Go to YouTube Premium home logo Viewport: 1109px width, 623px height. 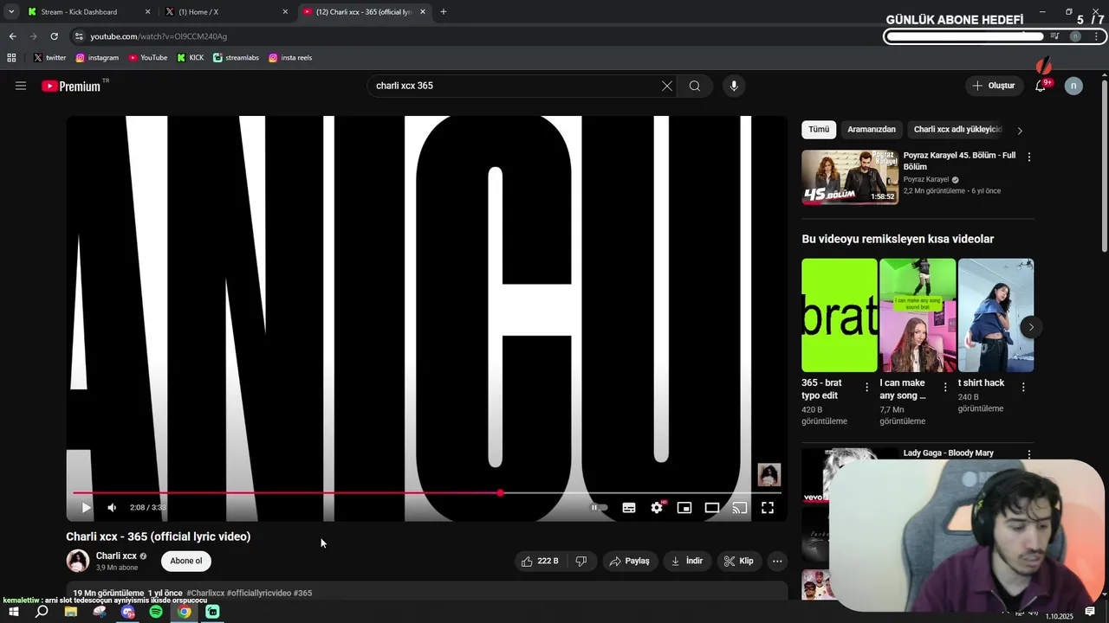click(x=71, y=86)
